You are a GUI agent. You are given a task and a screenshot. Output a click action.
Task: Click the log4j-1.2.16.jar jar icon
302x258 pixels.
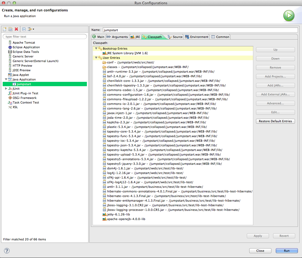(104, 173)
